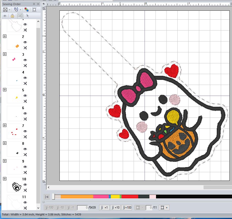Click the scissors trim icon in Sewing Order toolbar

20,16
